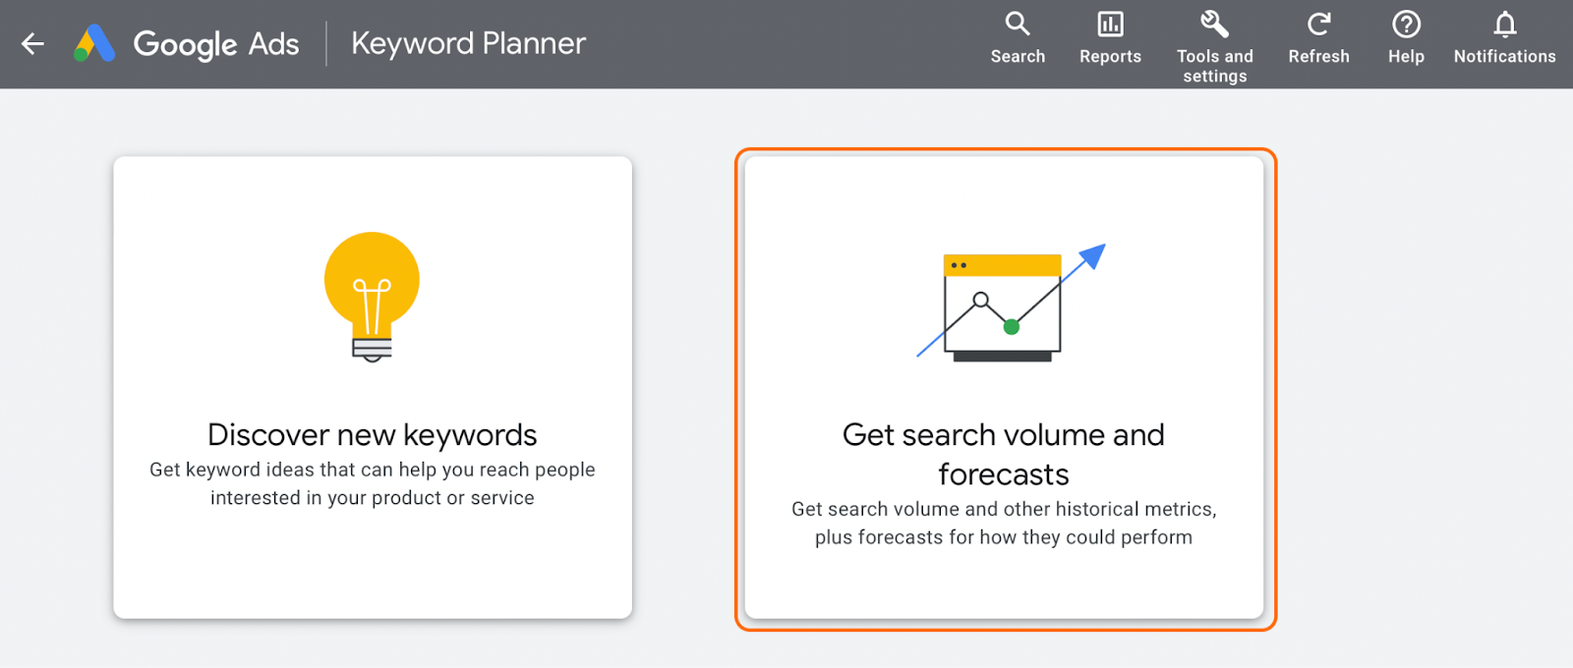Open Search in the top bar
1573x668 pixels.
[x=1018, y=38]
